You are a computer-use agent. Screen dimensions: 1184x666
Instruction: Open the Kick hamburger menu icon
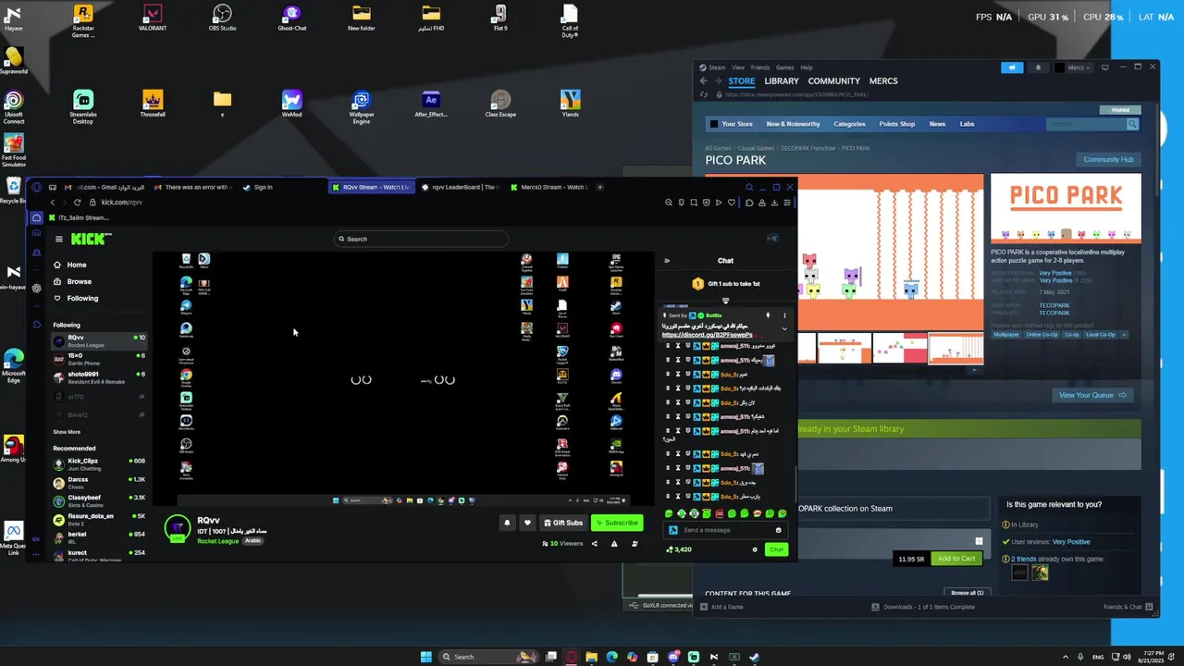coord(59,239)
